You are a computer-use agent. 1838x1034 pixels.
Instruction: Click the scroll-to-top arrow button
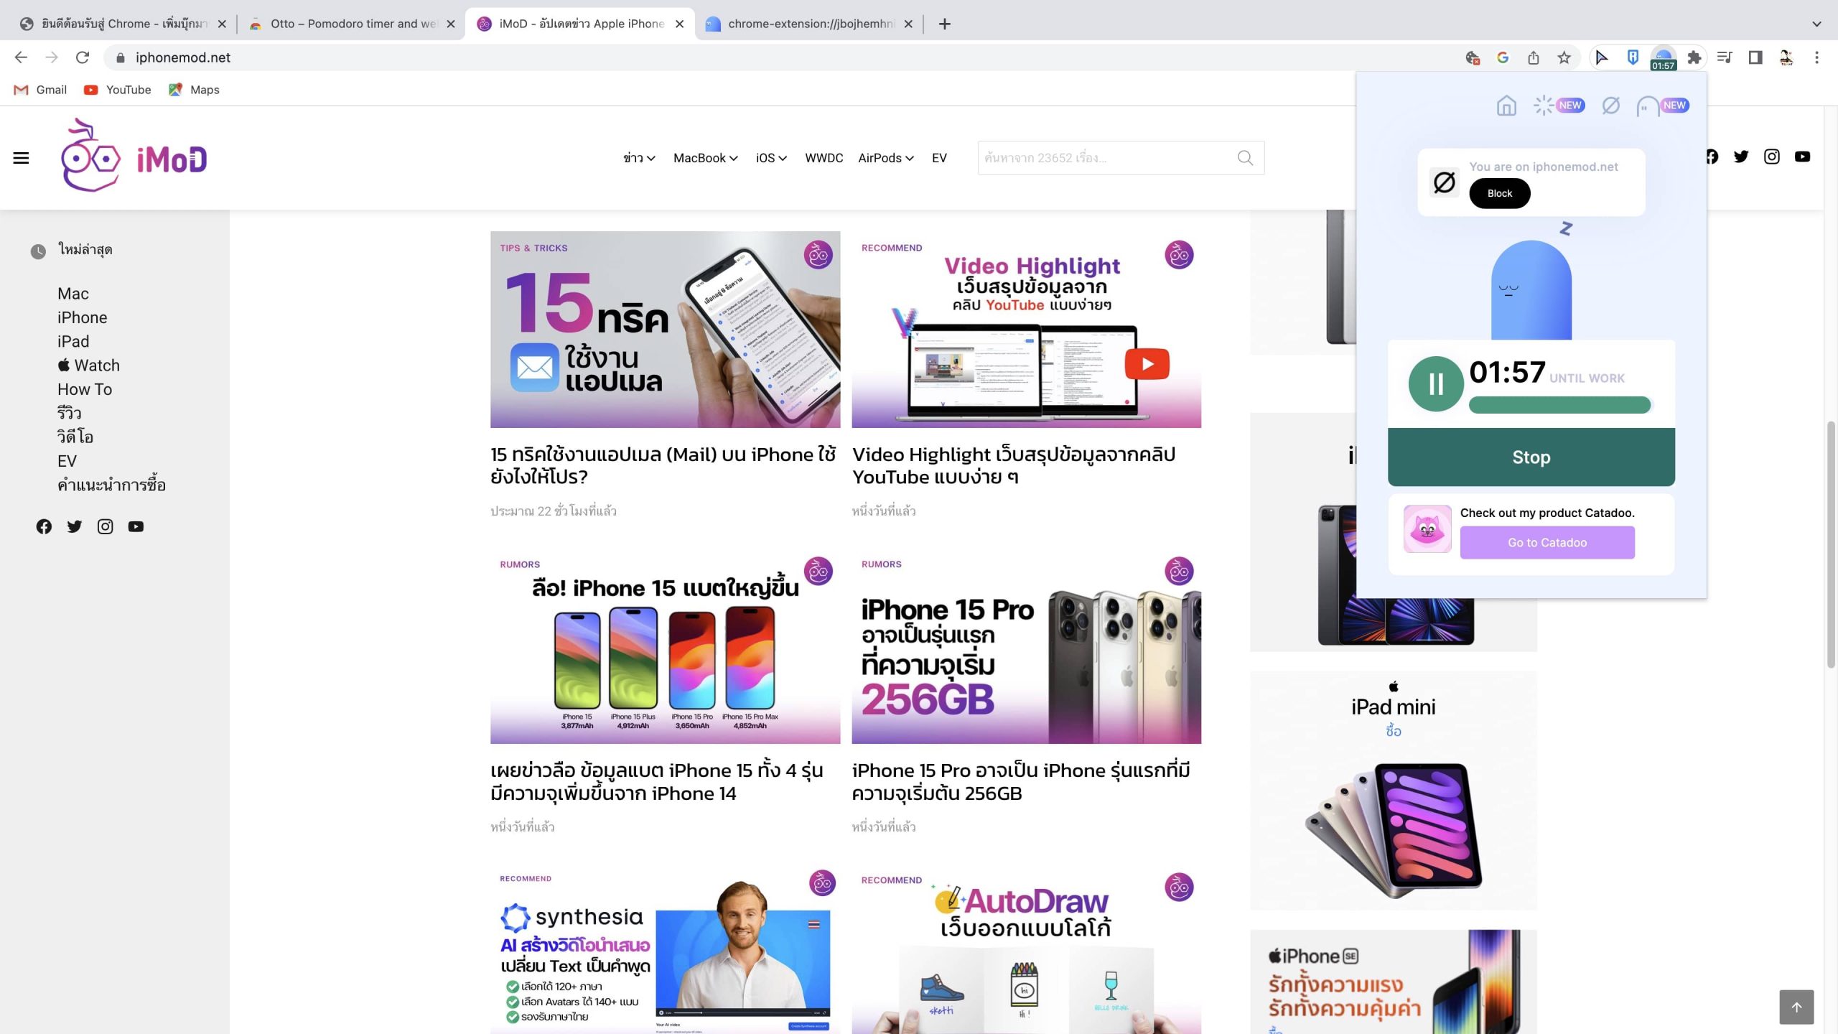(1796, 1007)
